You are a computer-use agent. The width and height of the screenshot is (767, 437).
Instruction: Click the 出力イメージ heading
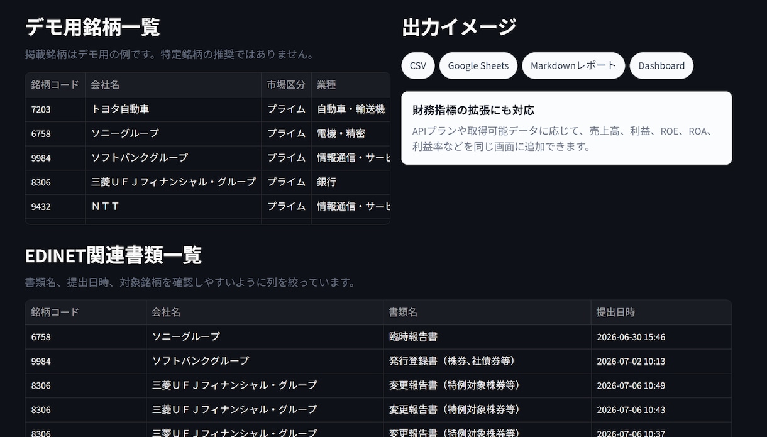[459, 27]
